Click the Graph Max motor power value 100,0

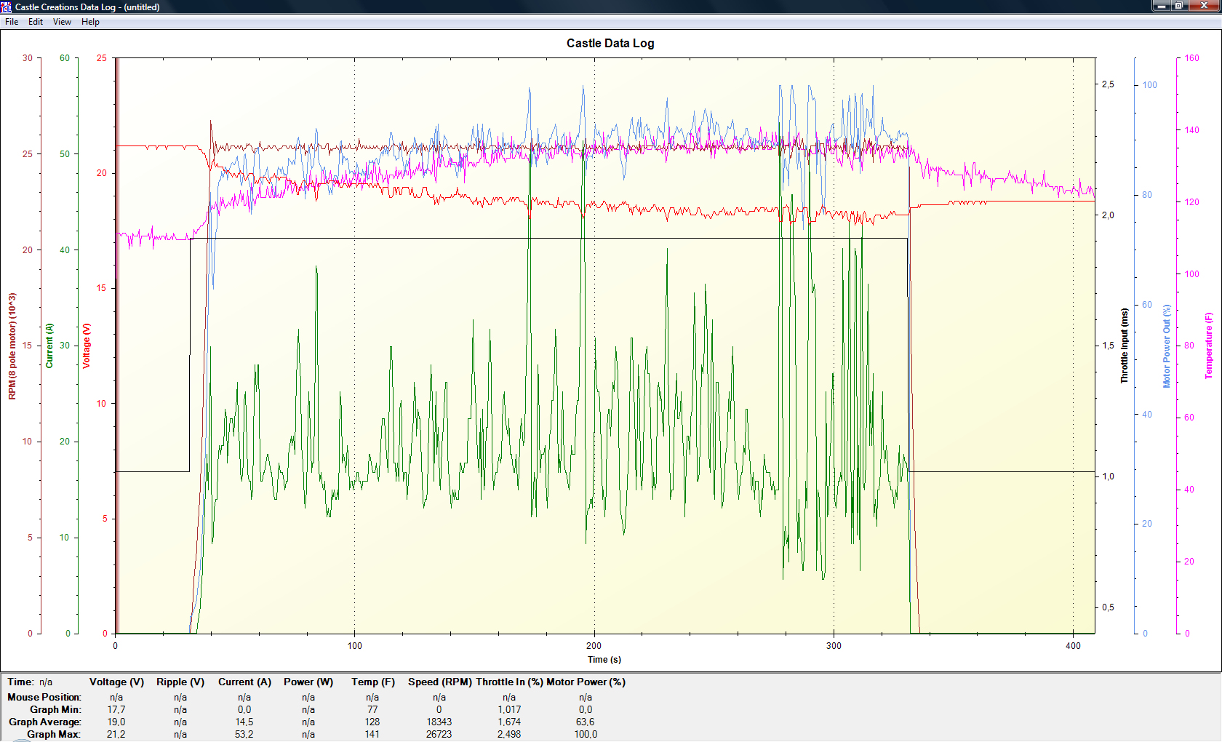pos(586,735)
